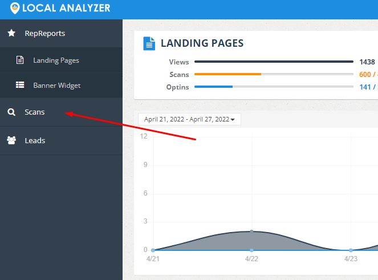The image size is (378, 280).
Task: Click the people icon beside Leads
Action: tap(11, 140)
